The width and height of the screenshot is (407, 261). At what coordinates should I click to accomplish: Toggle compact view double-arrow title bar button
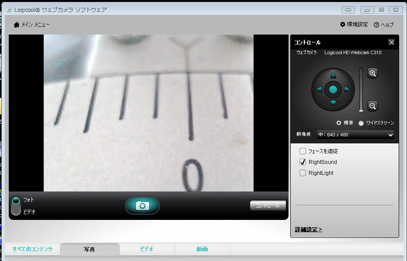tap(348, 10)
